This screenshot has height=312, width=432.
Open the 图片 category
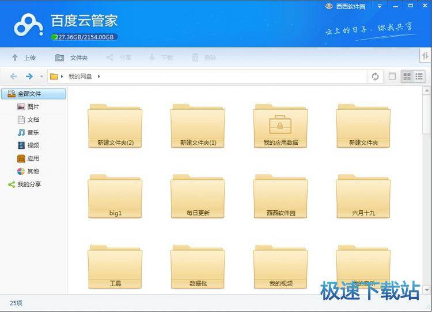click(28, 107)
